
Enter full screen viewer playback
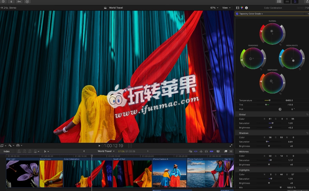coord(231,146)
